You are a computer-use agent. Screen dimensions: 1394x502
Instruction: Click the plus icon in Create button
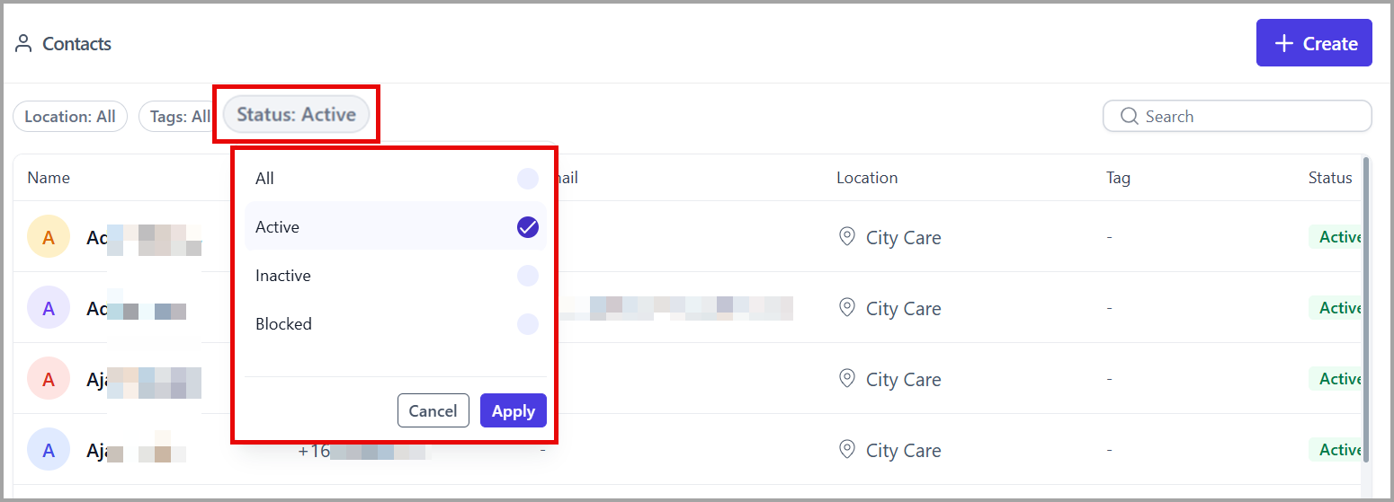pos(1285,44)
